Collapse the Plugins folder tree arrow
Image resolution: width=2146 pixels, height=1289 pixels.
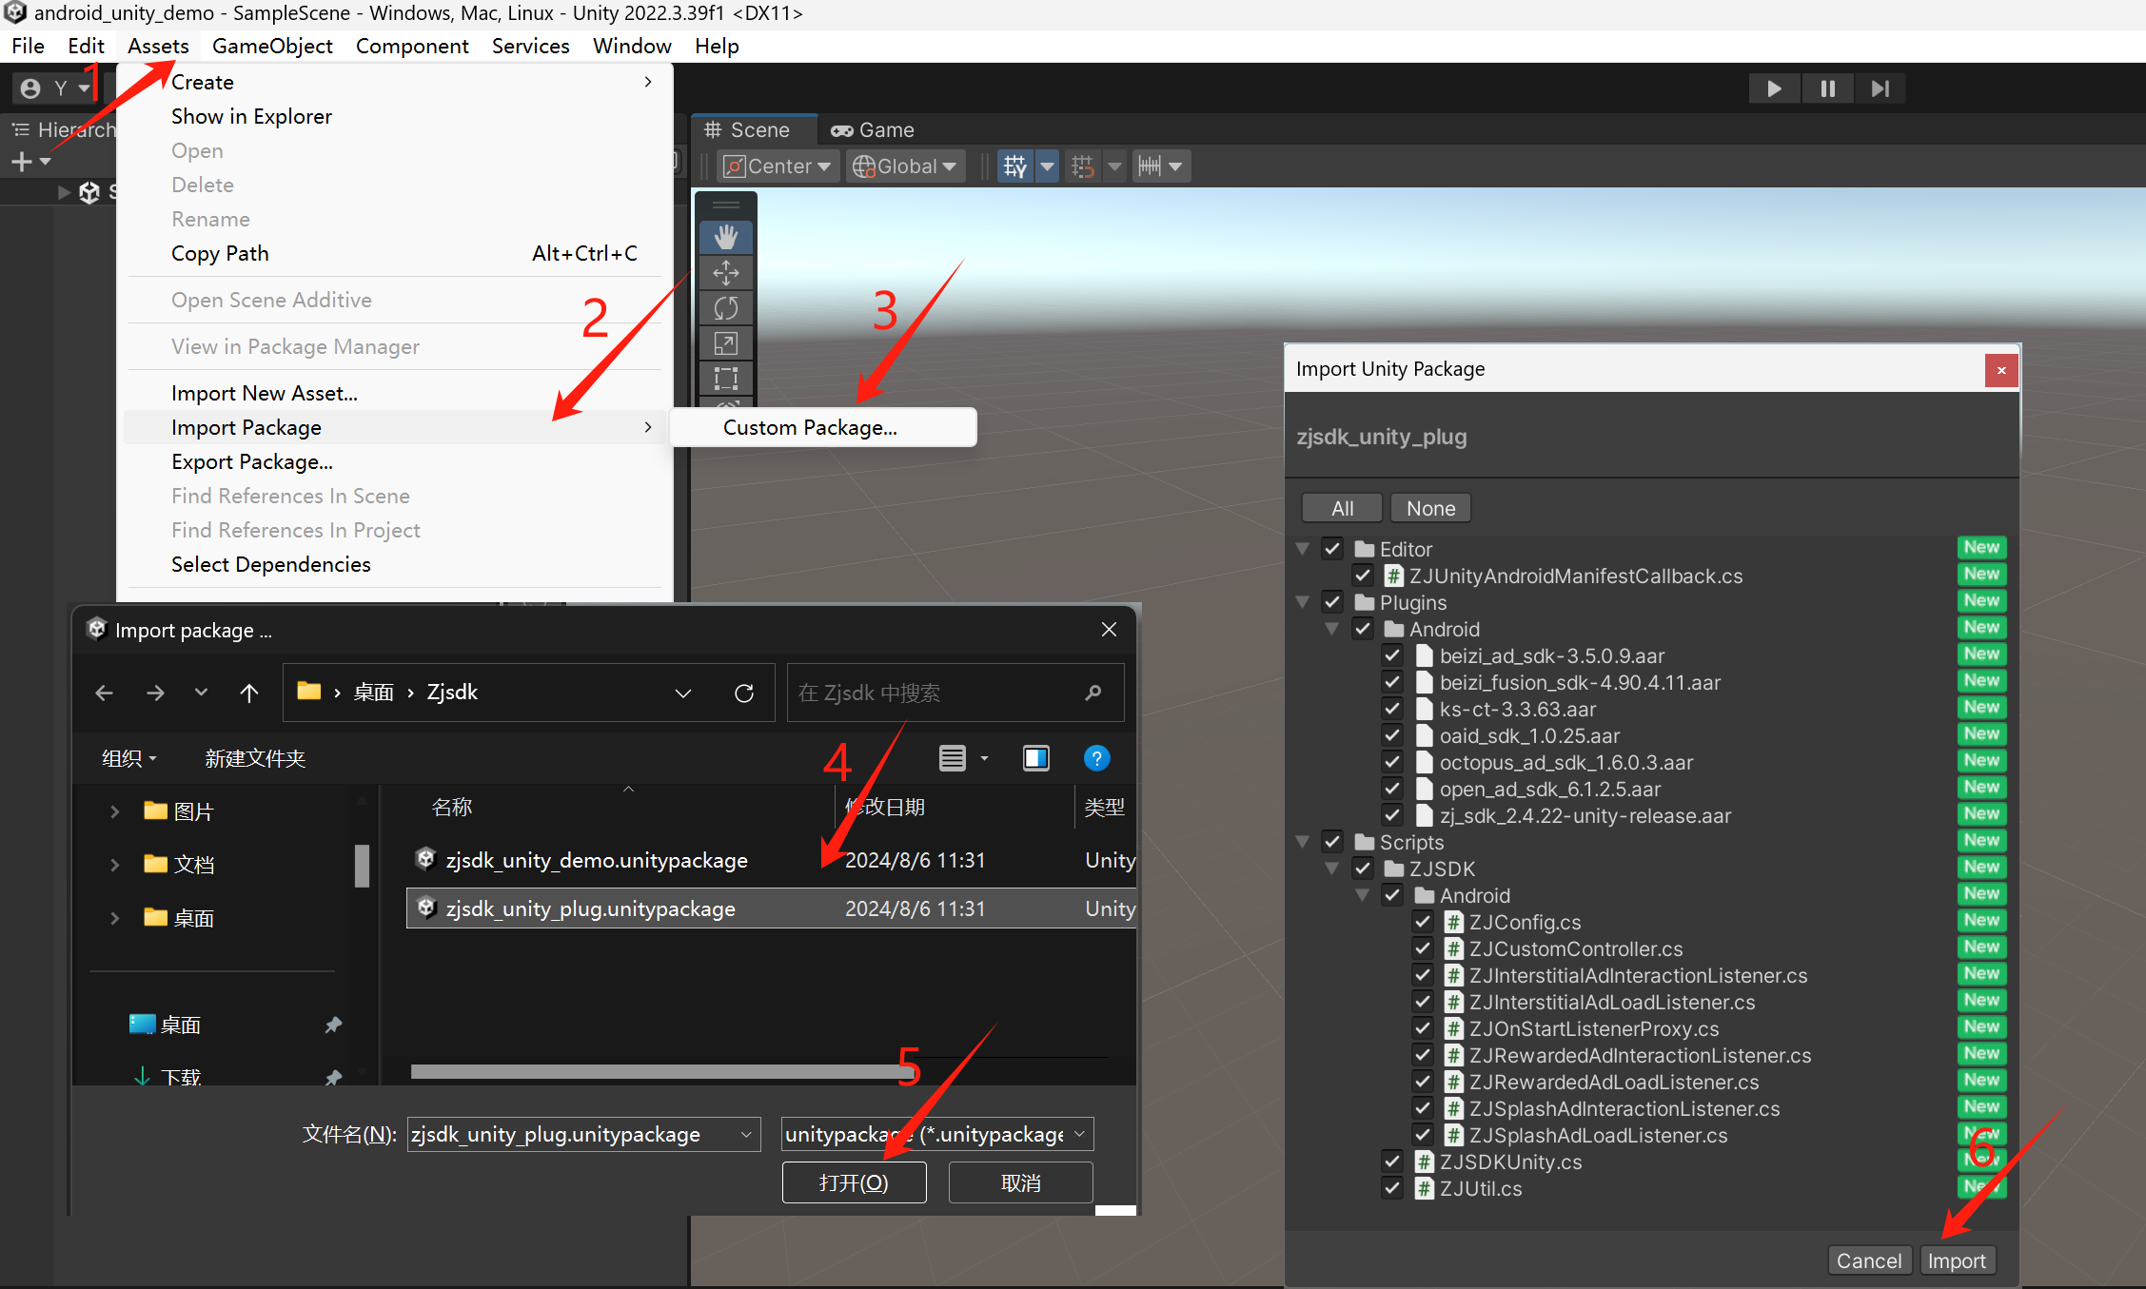pyautogui.click(x=1303, y=602)
